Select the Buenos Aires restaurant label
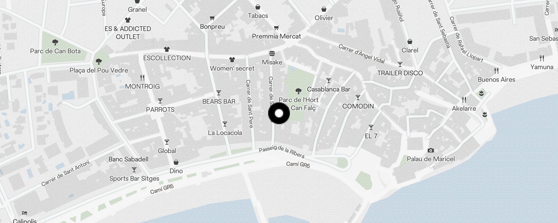The image size is (558, 223). [496, 79]
